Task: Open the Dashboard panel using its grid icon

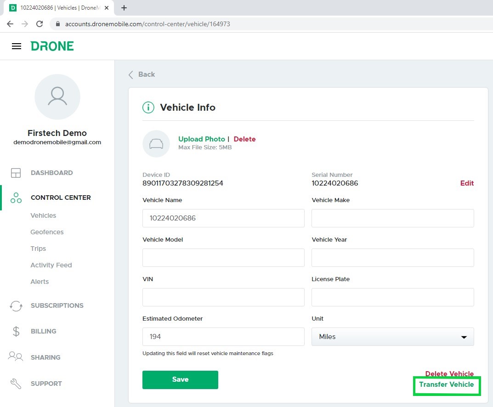Action: point(16,173)
